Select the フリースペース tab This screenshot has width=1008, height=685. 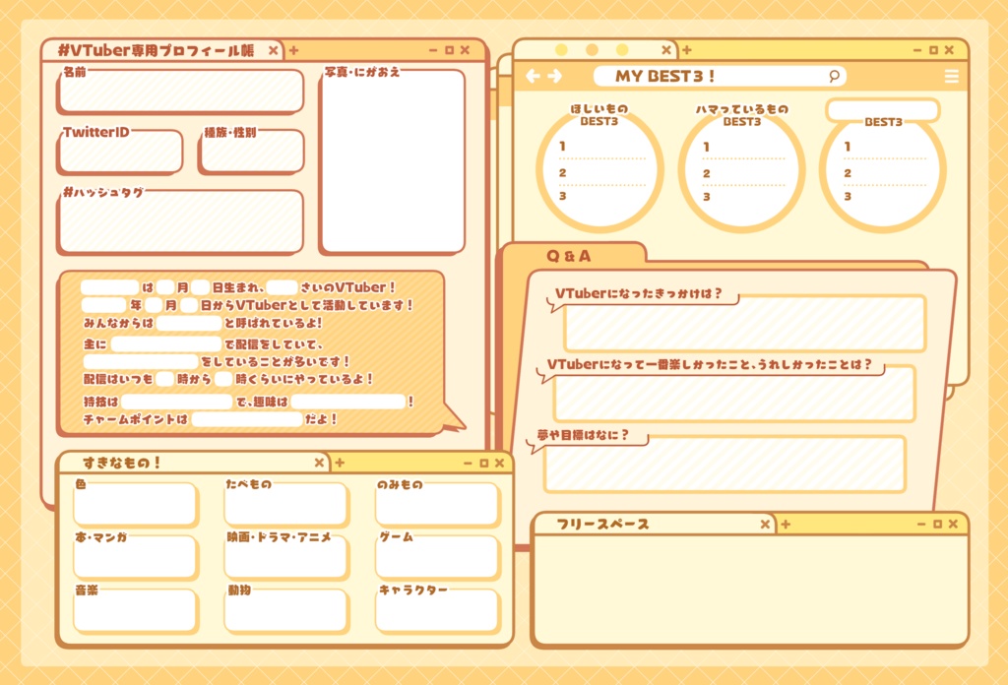pos(600,524)
